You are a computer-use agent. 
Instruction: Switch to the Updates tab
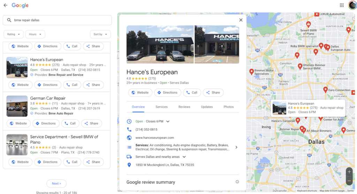pyautogui.click(x=207, y=107)
